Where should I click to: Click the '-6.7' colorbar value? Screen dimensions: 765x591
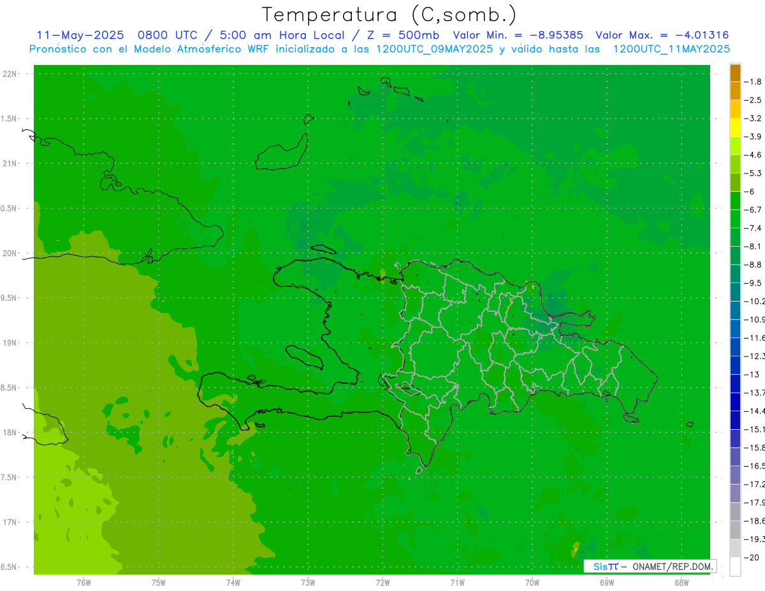pyautogui.click(x=753, y=210)
